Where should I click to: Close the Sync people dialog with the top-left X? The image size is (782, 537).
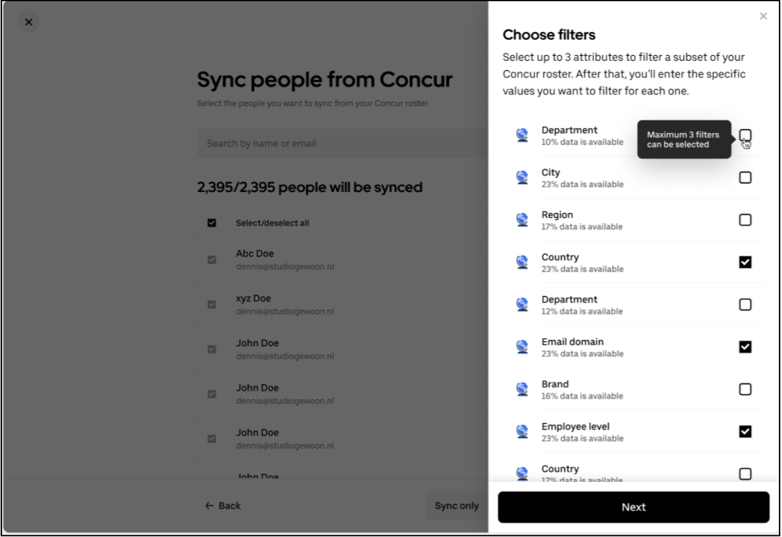coord(29,23)
